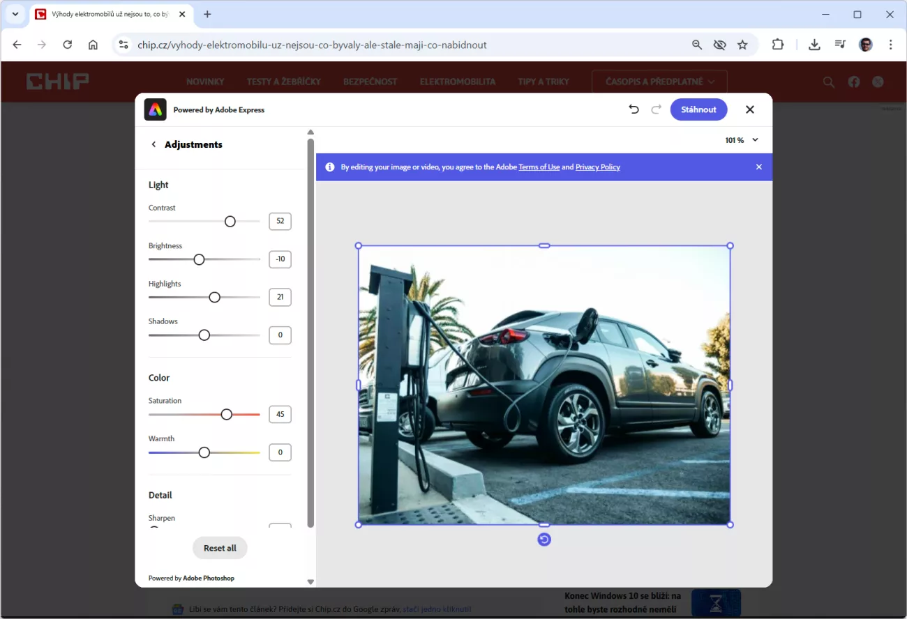The image size is (907, 619).
Task: Click the undo arrow in the editor header
Action: [x=634, y=109]
